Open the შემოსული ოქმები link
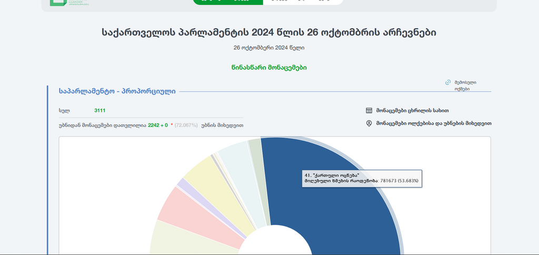This screenshot has height=255, width=539. click(465, 86)
